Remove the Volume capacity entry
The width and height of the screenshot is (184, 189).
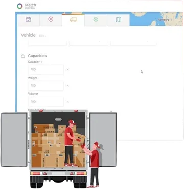tap(67, 102)
